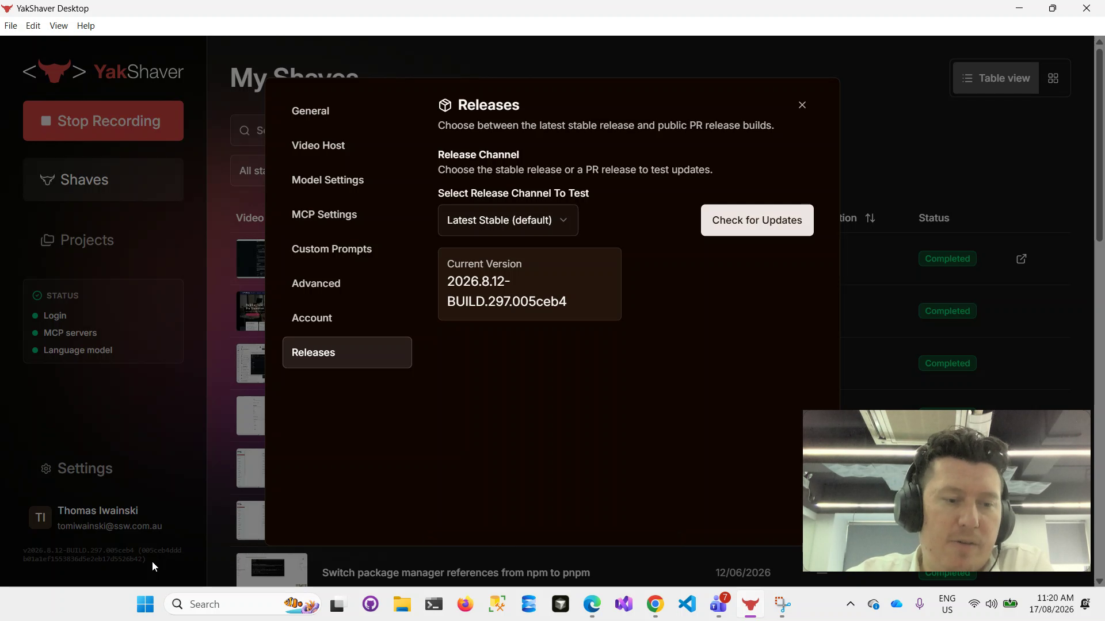Open the Help menu

click(x=86, y=26)
